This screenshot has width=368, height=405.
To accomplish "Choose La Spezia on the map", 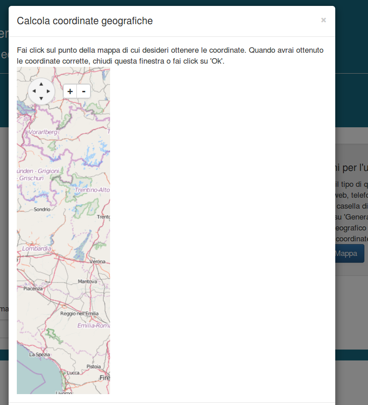I will pyautogui.click(x=39, y=355).
